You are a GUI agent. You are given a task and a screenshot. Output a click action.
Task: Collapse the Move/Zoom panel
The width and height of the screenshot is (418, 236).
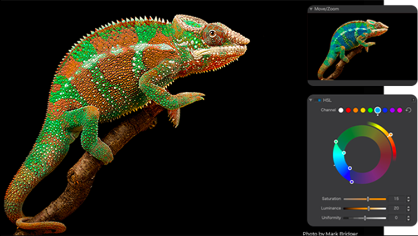[x=311, y=9]
